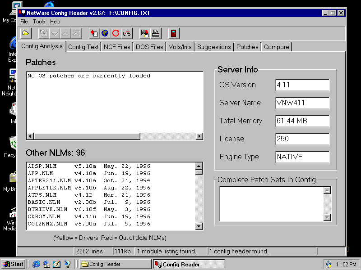Open the Help menu

(55, 22)
